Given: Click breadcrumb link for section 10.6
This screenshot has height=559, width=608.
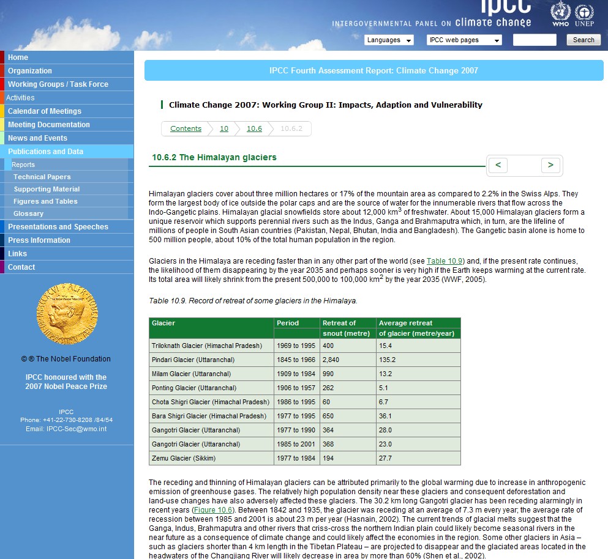Looking at the screenshot, I should click(x=254, y=128).
